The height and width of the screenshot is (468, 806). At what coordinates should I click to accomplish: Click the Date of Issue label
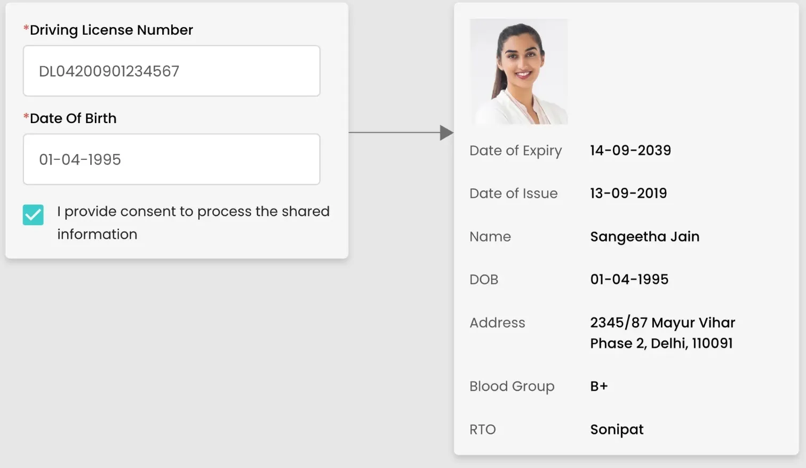click(513, 193)
